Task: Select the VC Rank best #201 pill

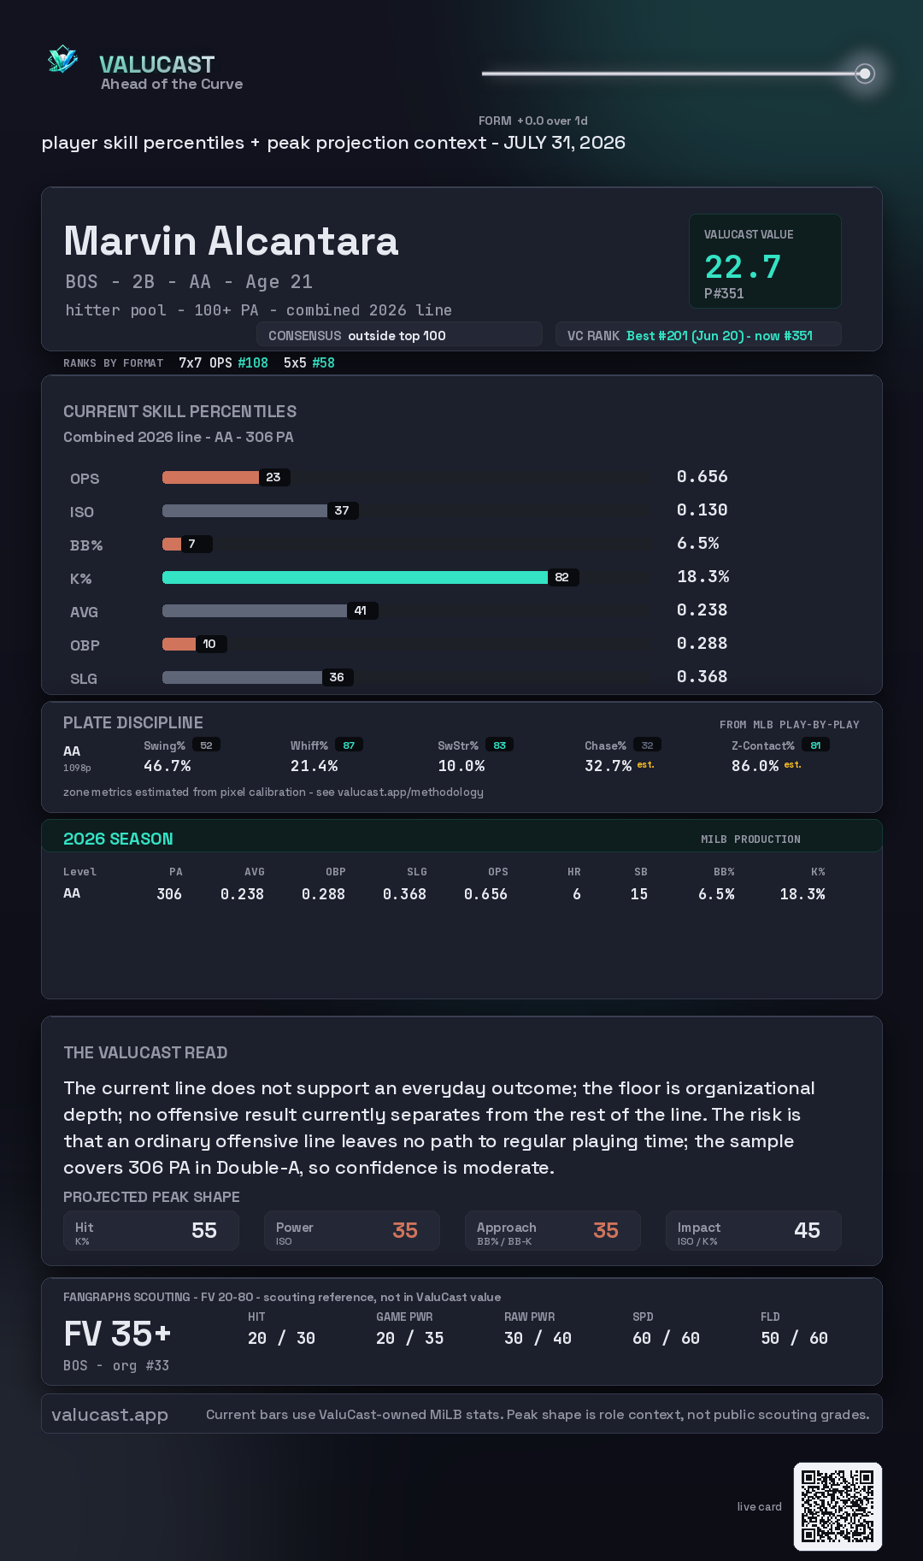Action: pos(698,335)
